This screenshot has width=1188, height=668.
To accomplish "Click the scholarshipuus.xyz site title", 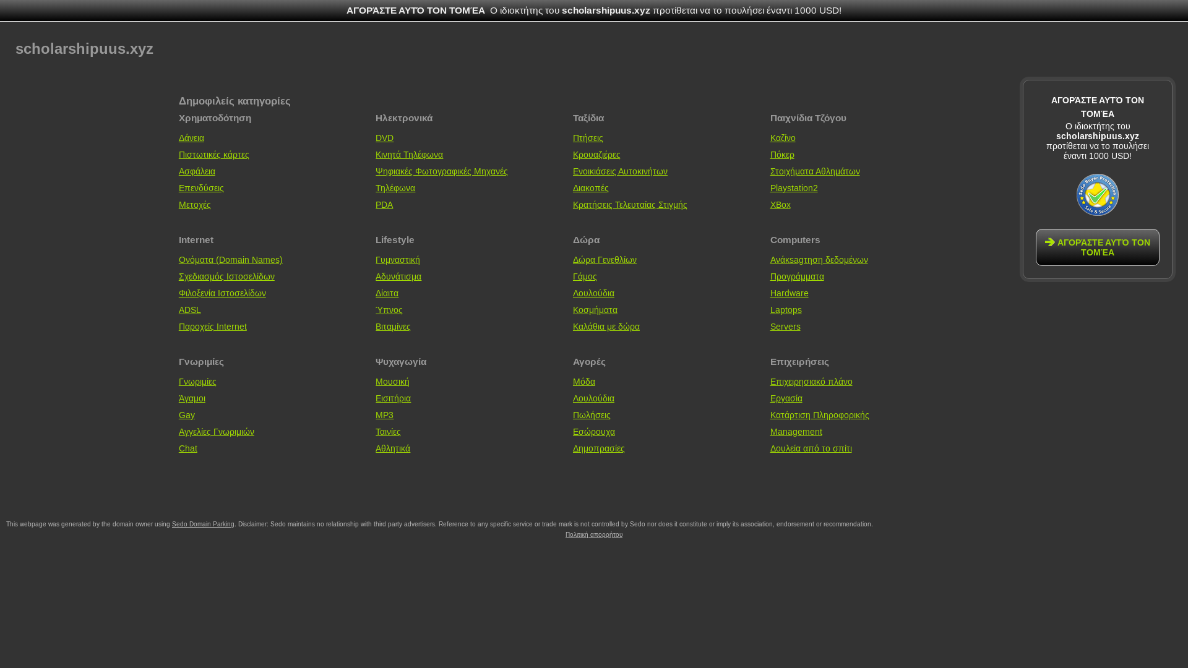I will tap(84, 48).
